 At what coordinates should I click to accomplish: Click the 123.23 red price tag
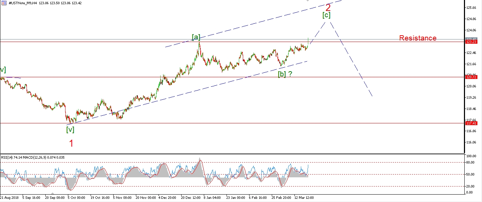click(471, 42)
